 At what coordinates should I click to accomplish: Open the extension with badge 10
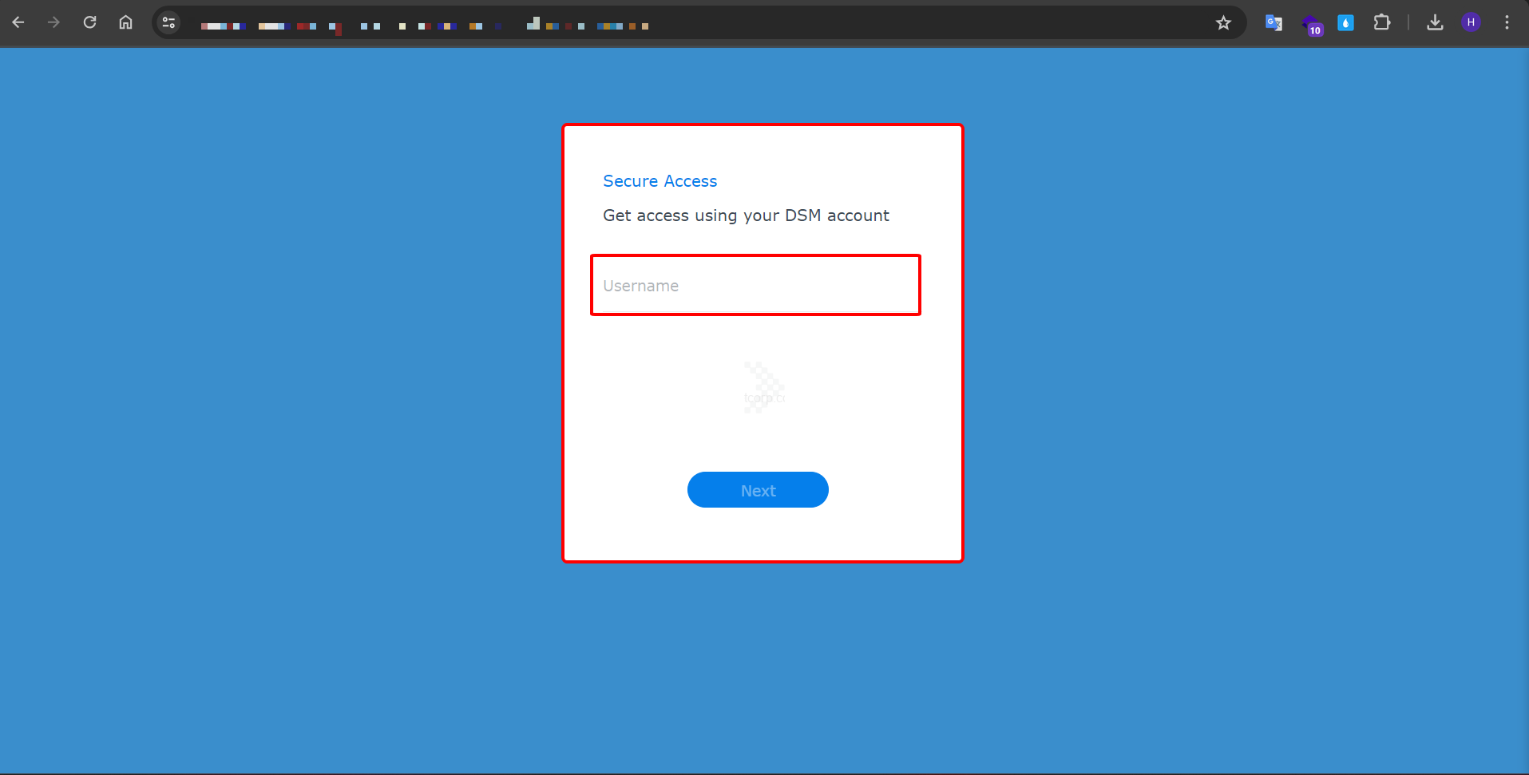pyautogui.click(x=1310, y=24)
